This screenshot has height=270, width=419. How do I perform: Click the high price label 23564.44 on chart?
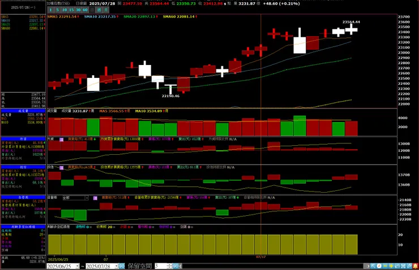pyautogui.click(x=351, y=22)
